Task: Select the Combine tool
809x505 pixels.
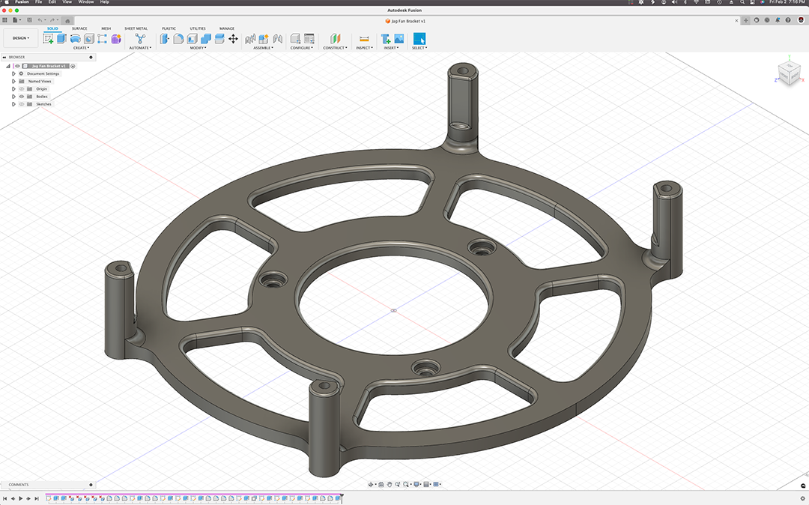Action: click(206, 39)
